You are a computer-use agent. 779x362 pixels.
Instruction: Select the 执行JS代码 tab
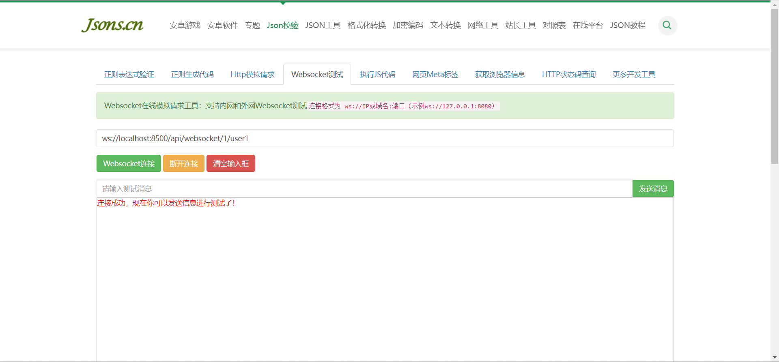(x=377, y=75)
